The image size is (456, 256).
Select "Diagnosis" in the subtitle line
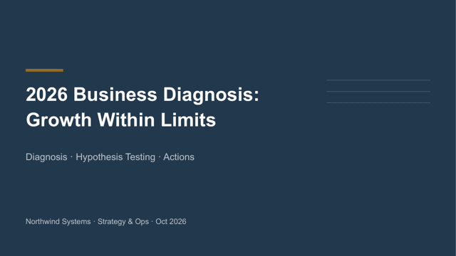46,157
